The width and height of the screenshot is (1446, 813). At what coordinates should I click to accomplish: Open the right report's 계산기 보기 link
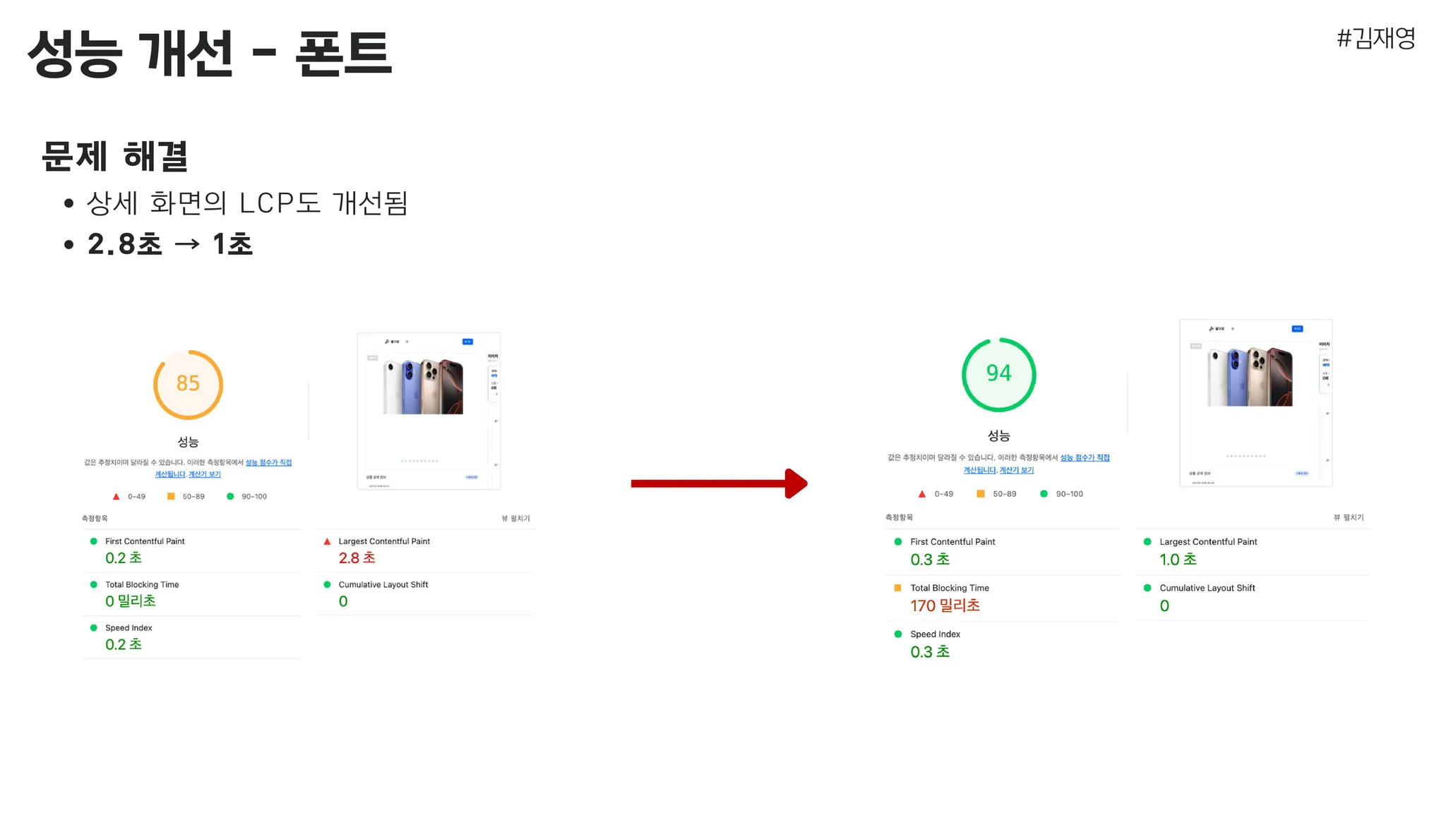point(1017,470)
